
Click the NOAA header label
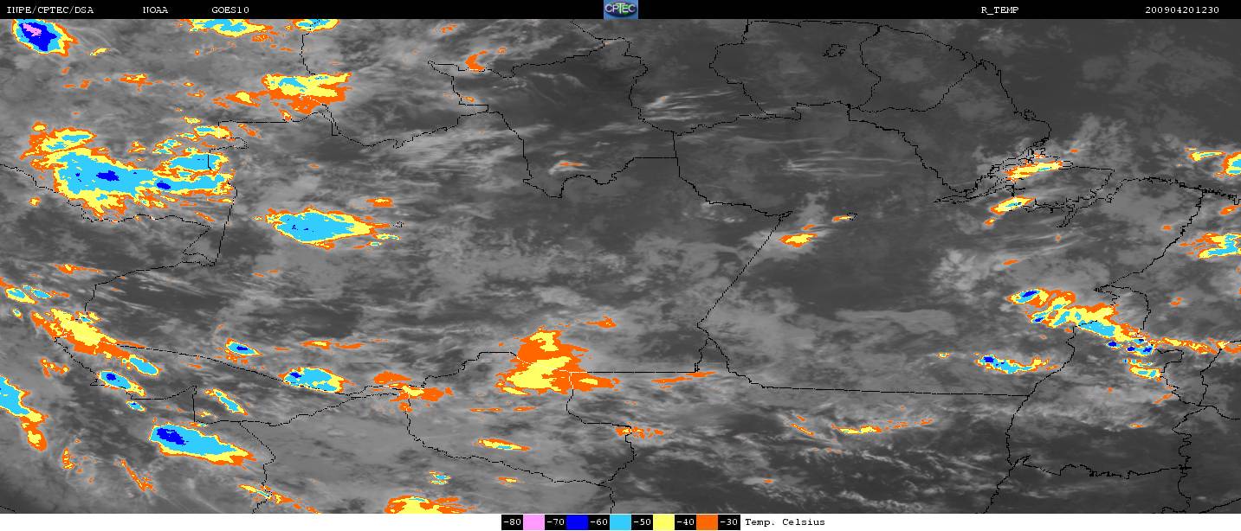coord(156,10)
